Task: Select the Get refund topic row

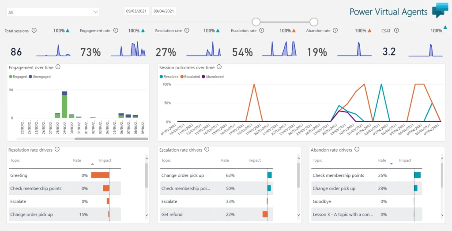Action: [x=172, y=215]
